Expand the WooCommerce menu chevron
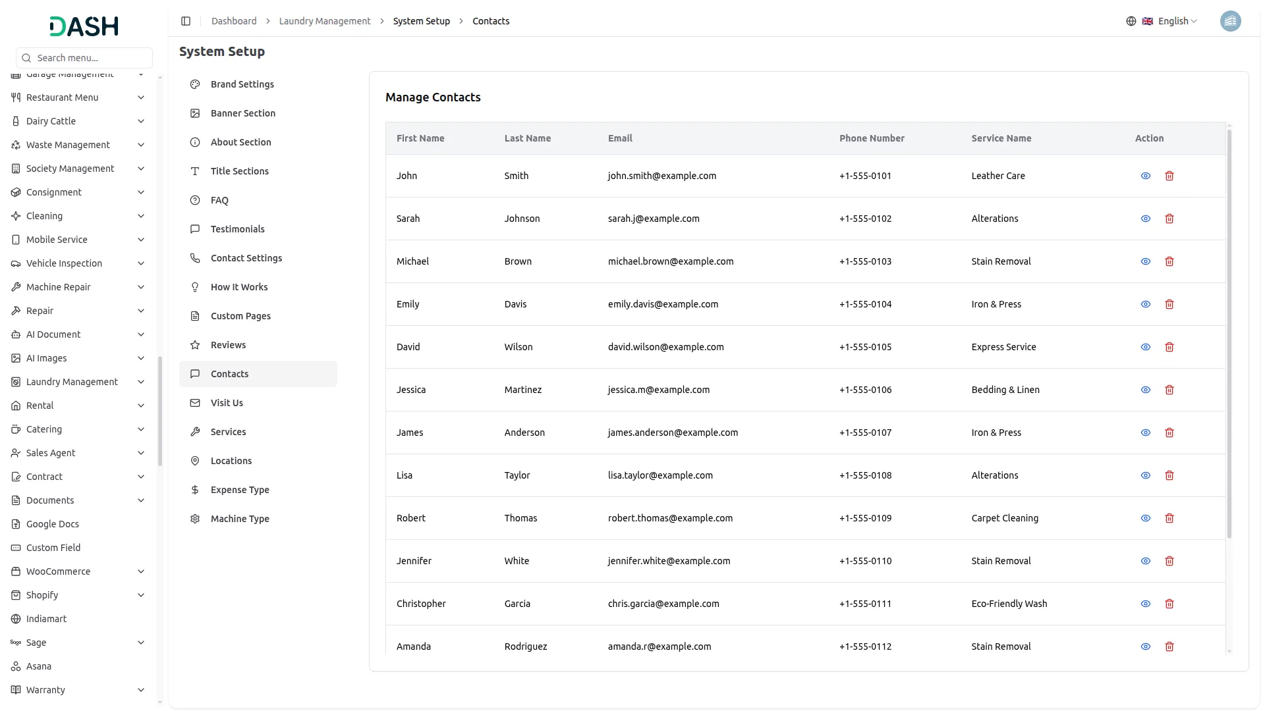This screenshot has width=1265, height=711. pyautogui.click(x=141, y=571)
